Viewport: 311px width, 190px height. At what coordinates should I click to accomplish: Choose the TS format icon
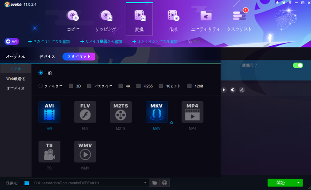pos(49,151)
